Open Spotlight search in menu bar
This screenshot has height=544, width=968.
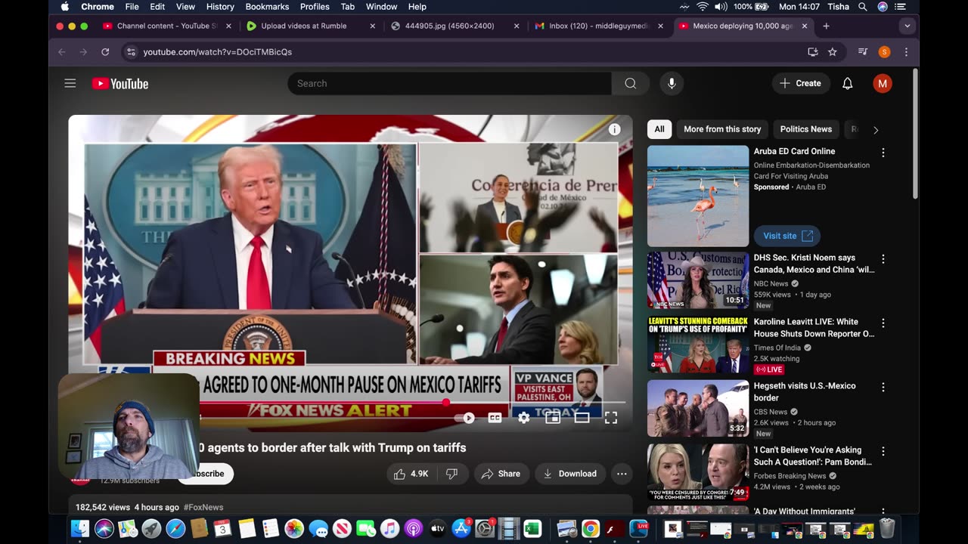coord(863,6)
